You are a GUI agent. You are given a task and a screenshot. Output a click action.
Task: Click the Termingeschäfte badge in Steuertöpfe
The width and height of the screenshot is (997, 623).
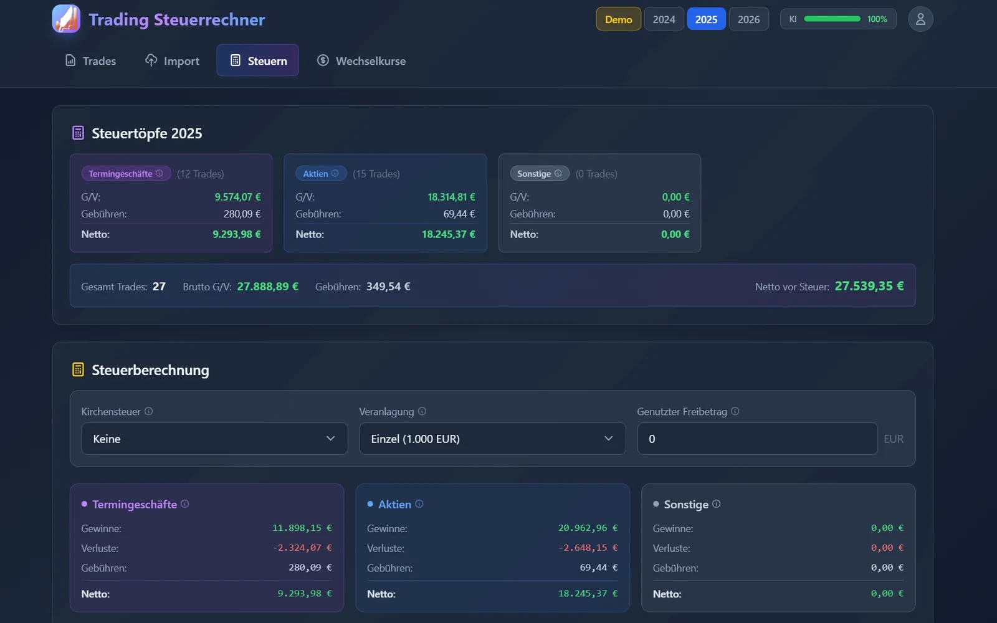[x=126, y=173]
